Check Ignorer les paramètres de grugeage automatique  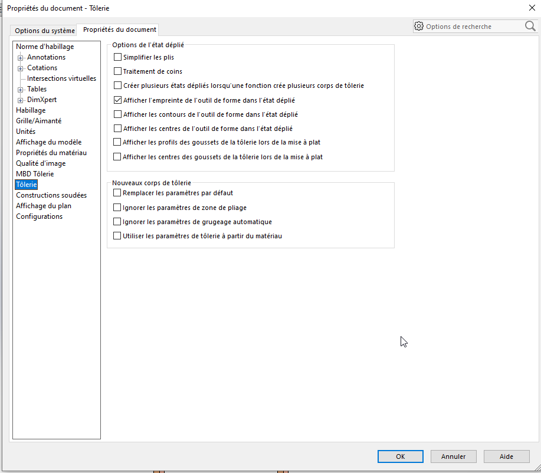tap(117, 222)
